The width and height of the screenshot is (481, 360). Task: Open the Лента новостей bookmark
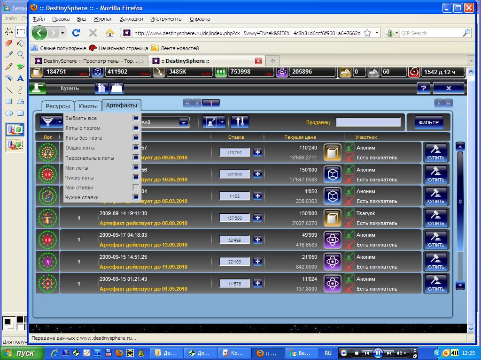(176, 48)
